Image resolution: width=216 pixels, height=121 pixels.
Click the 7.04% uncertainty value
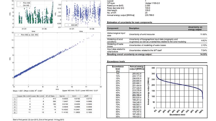(x=204, y=50)
